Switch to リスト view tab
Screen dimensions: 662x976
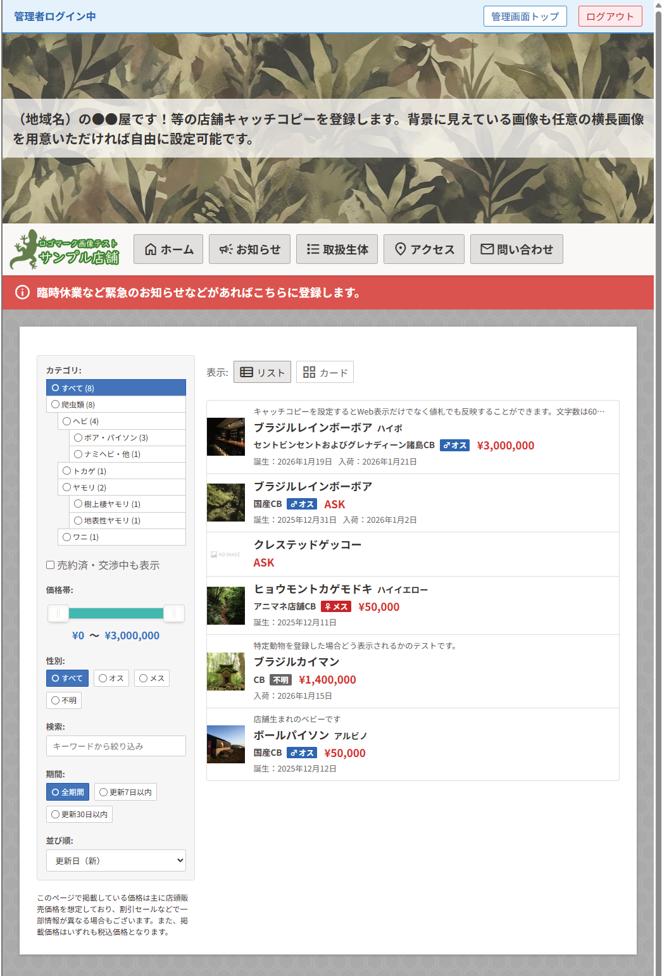pos(263,372)
